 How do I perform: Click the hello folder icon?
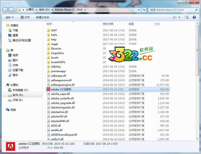[x=48, y=35]
